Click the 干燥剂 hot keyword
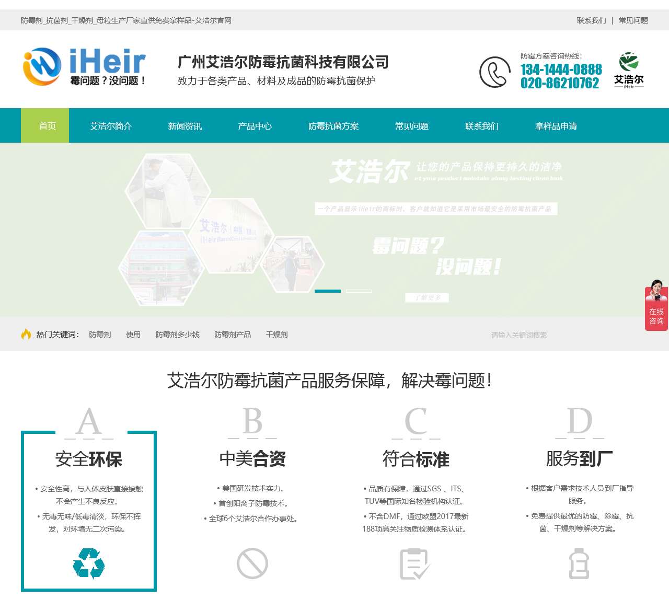The height and width of the screenshot is (610, 669). (277, 335)
